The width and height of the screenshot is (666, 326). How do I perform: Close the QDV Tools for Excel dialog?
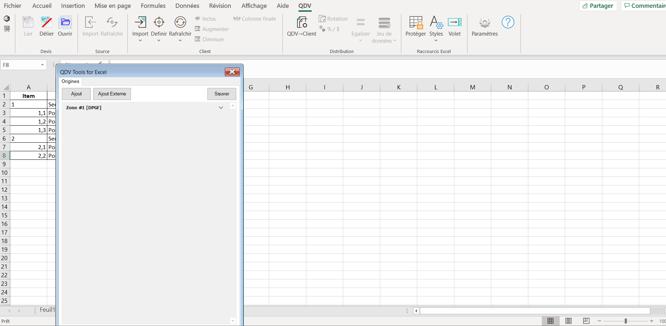point(232,72)
